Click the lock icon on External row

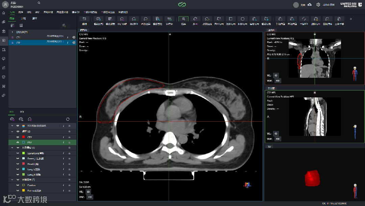click(69, 191)
